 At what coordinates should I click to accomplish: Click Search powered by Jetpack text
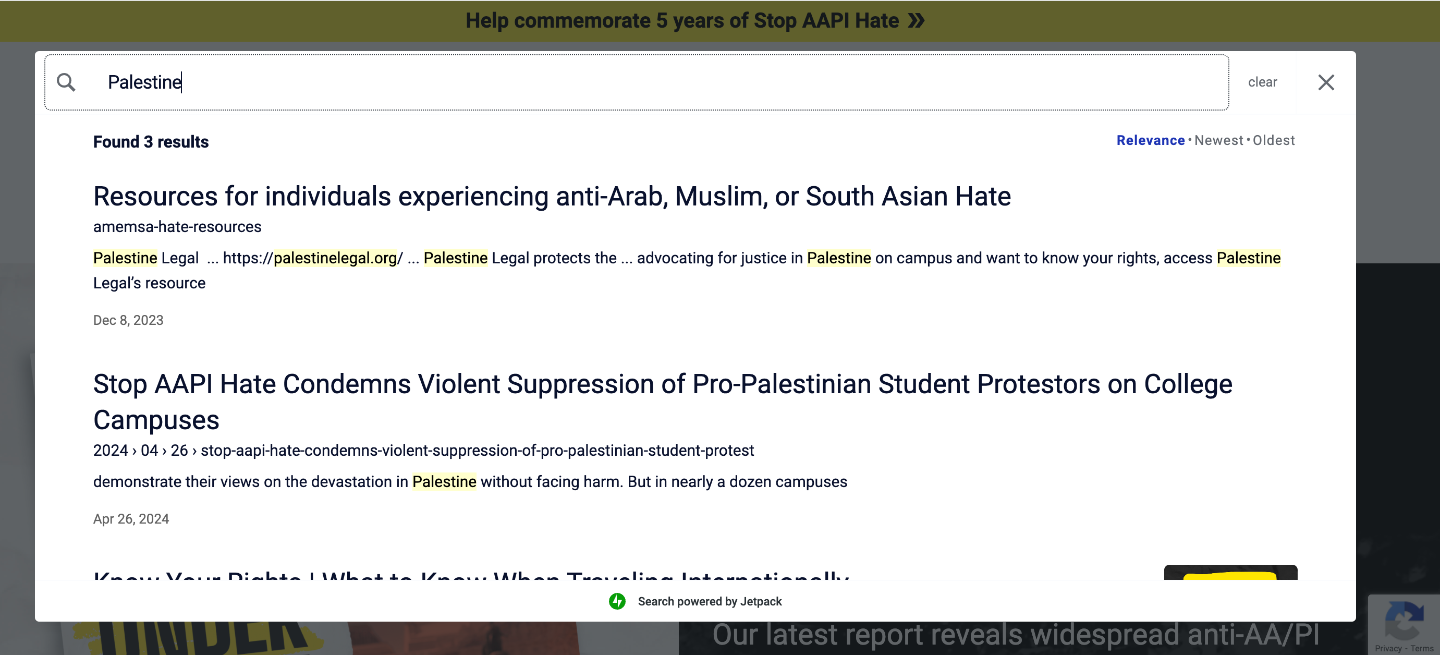(709, 601)
